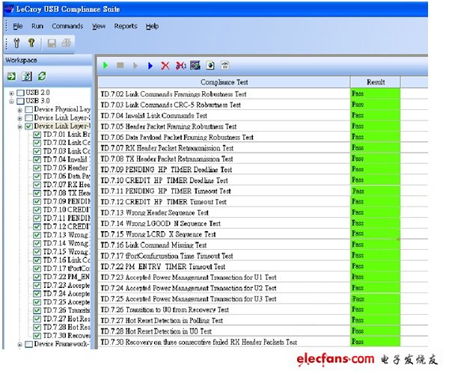Click the grey stop square icon
449x374 pixels.
point(120,66)
